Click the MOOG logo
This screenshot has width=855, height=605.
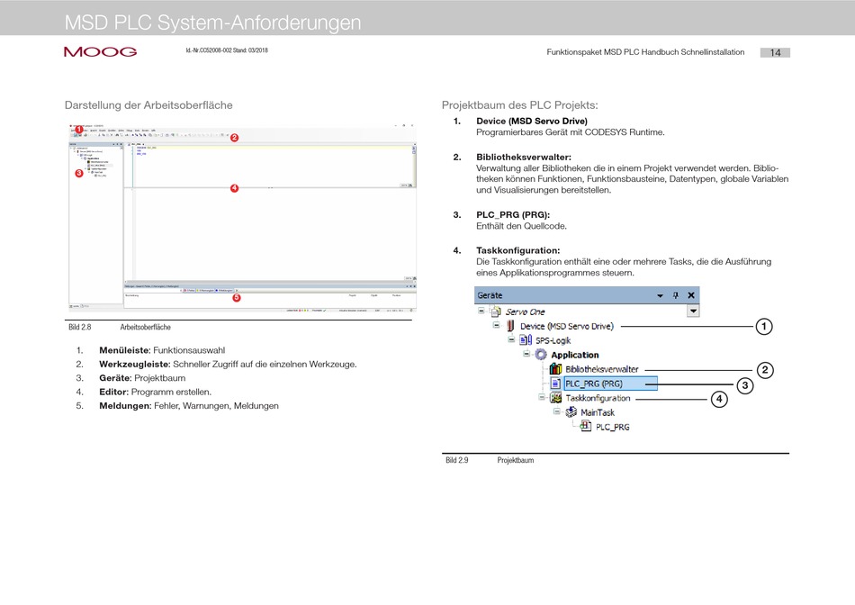100,52
